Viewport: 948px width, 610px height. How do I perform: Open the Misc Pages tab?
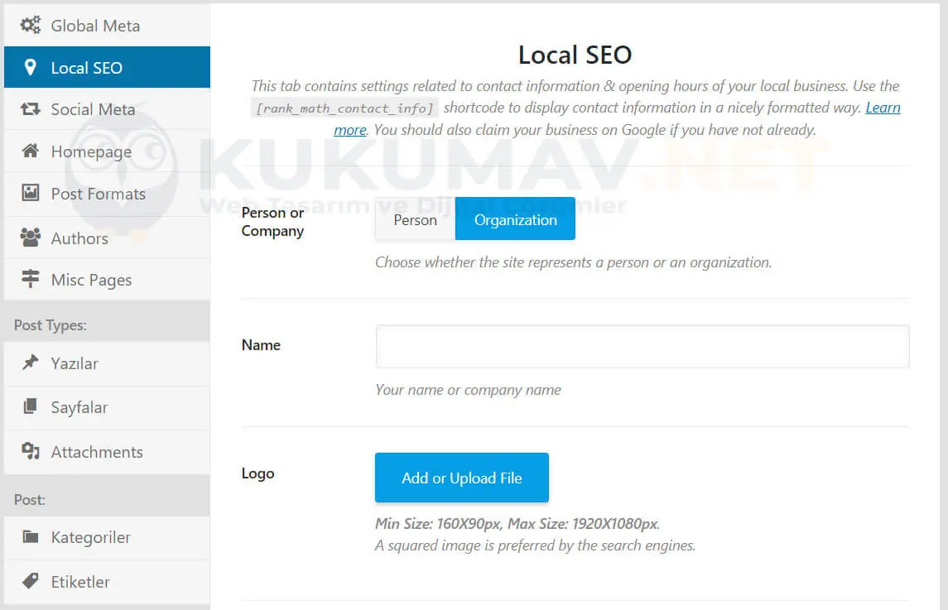(x=107, y=279)
